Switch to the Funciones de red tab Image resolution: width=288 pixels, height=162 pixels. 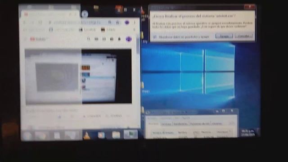click(x=200, y=124)
